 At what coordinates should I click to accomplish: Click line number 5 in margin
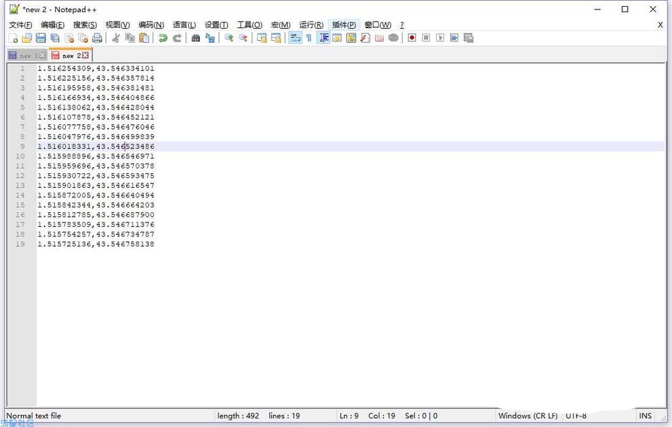point(22,107)
